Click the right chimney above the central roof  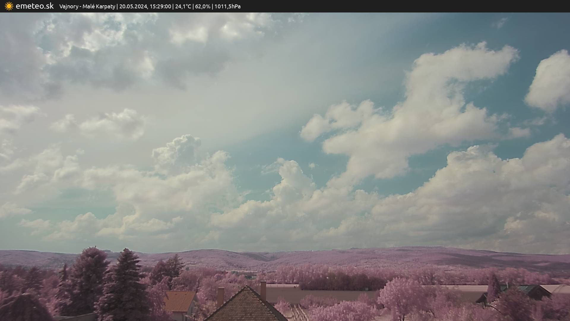(263, 290)
